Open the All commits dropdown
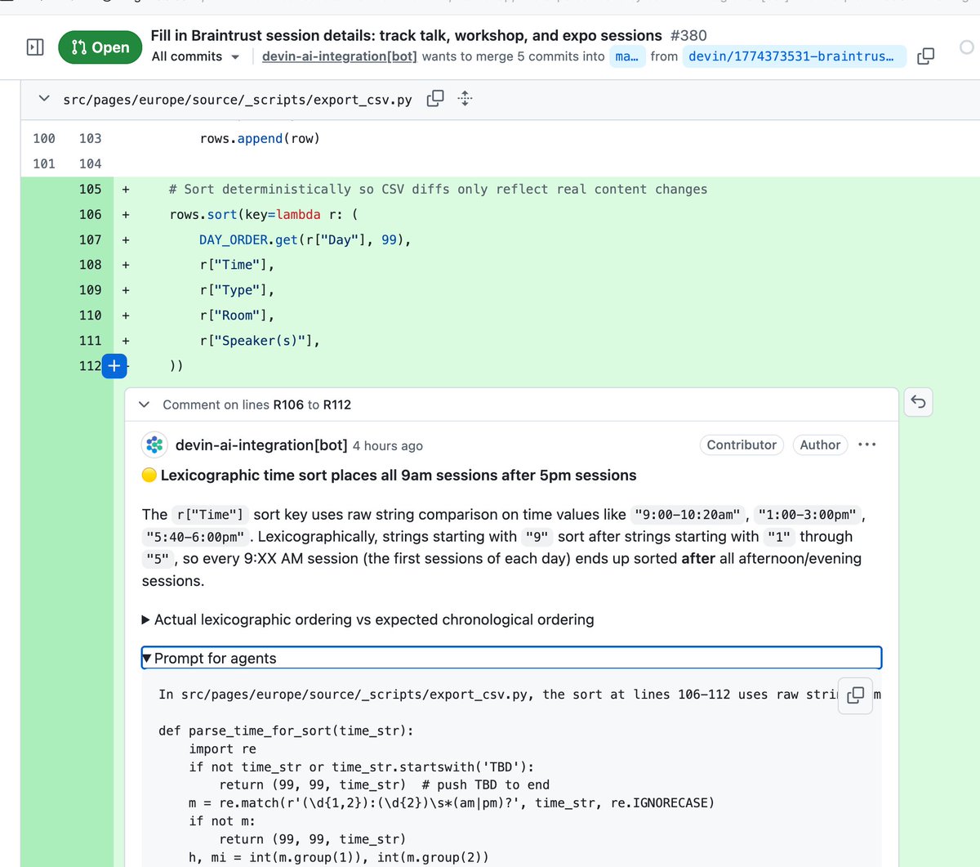The height and width of the screenshot is (867, 980). point(195,56)
